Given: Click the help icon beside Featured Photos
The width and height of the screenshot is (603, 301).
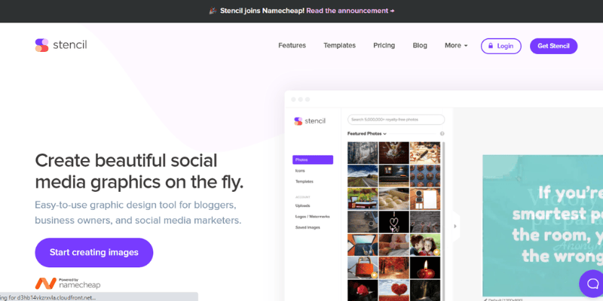Looking at the screenshot, I should tap(442, 134).
